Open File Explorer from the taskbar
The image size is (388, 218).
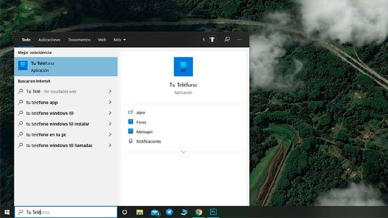pos(140,212)
